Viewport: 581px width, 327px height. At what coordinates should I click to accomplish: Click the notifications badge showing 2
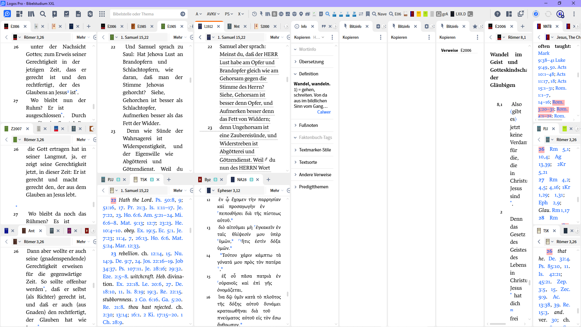[x=536, y=14]
